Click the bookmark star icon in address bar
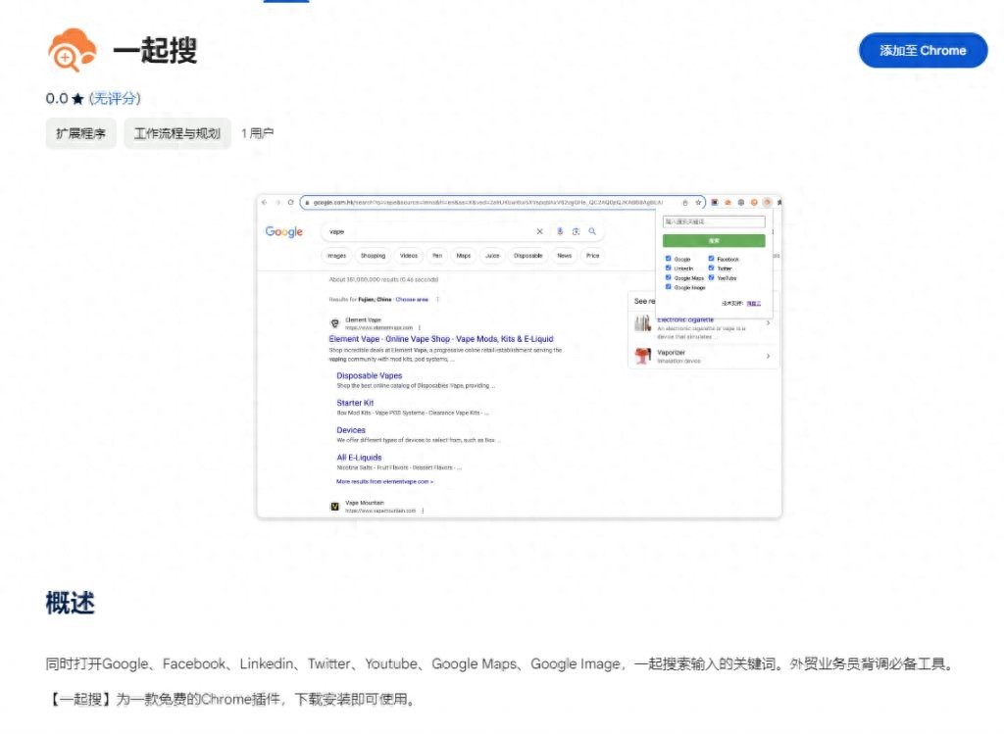The image size is (1004, 734). coord(698,202)
